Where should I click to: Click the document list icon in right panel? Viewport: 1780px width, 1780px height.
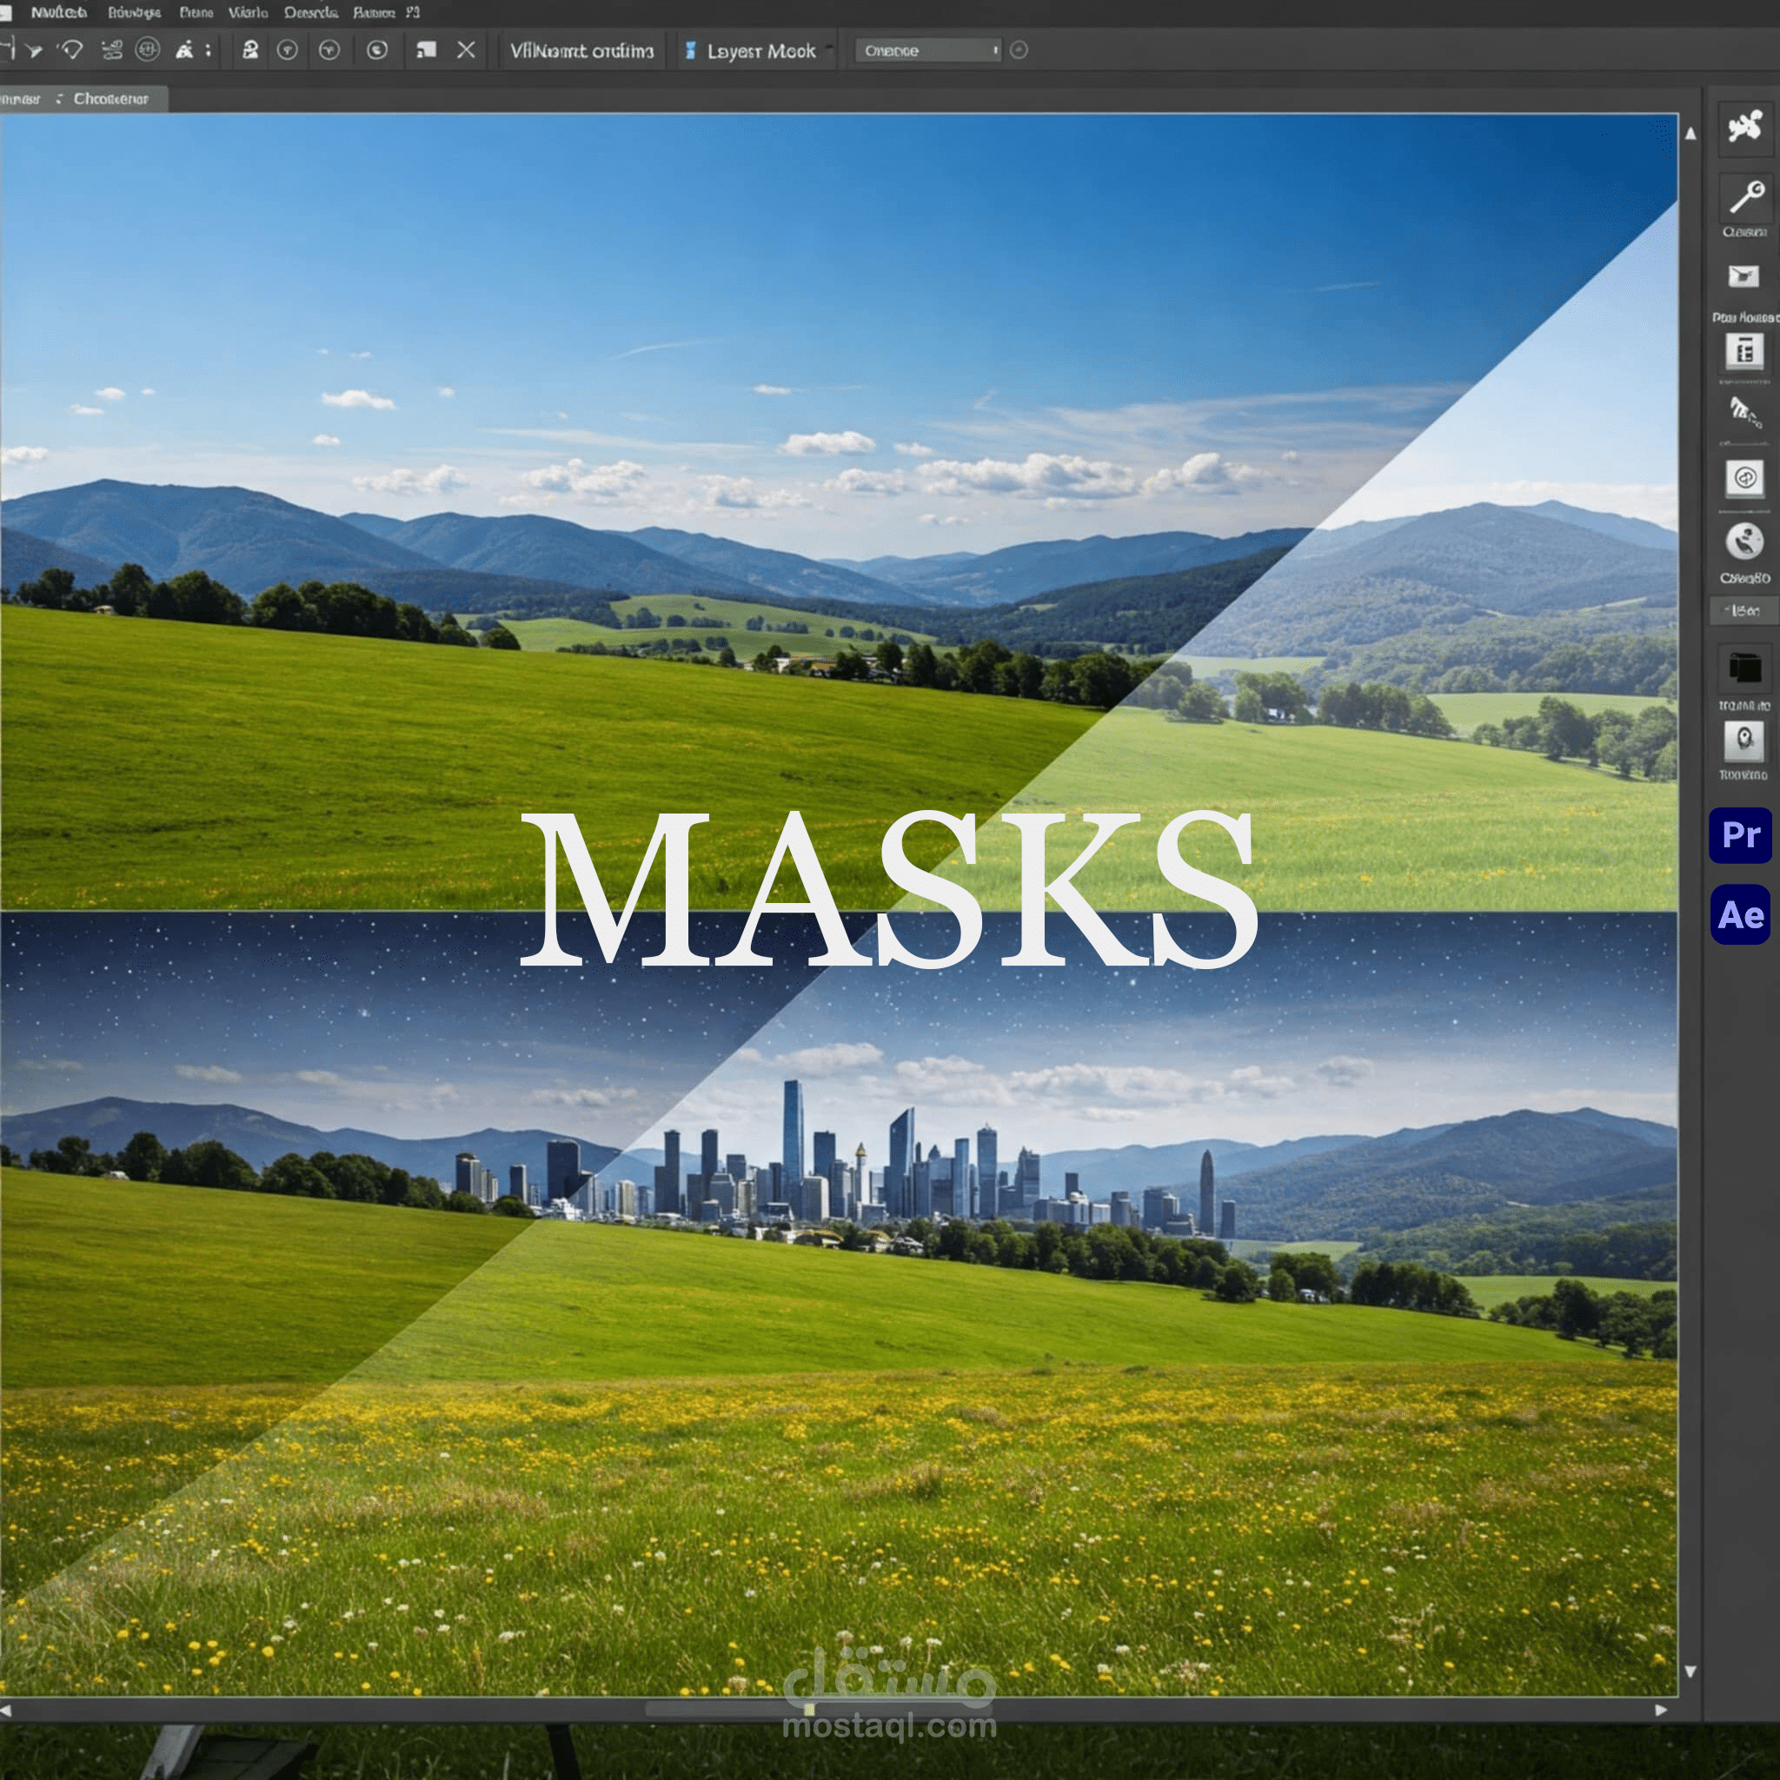[1744, 351]
